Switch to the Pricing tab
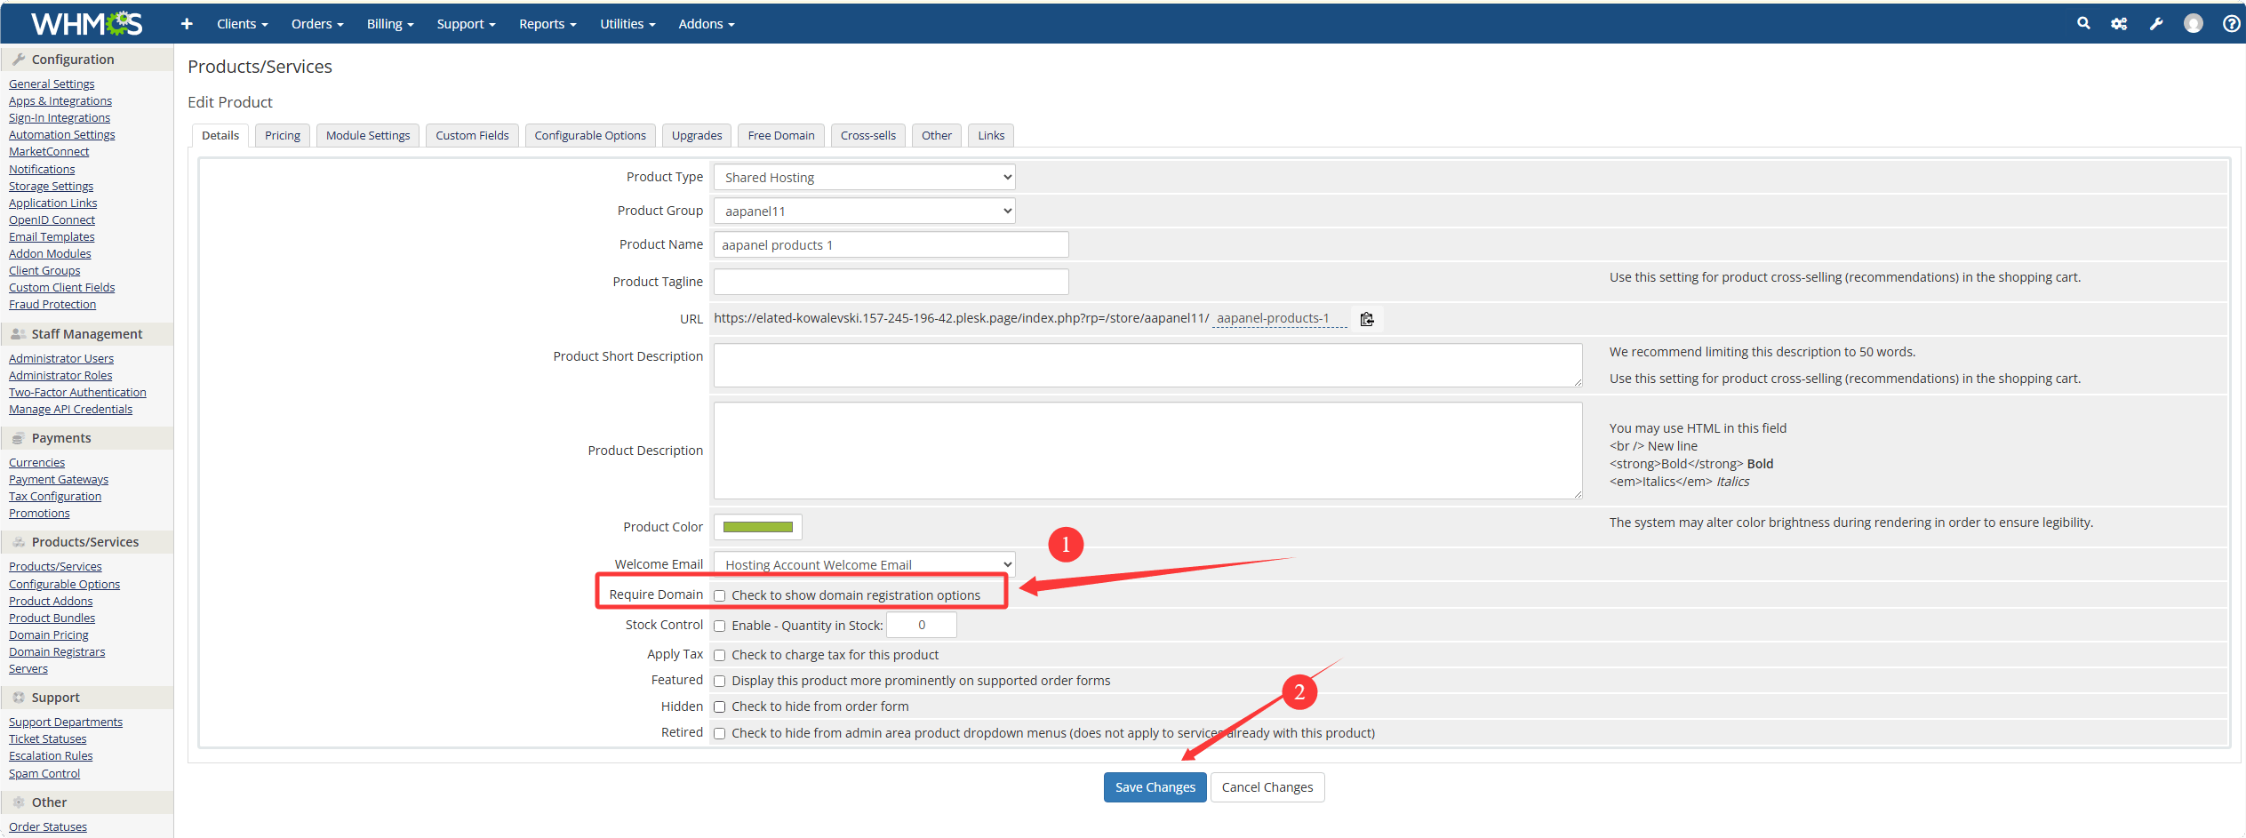The width and height of the screenshot is (2246, 838). click(283, 136)
